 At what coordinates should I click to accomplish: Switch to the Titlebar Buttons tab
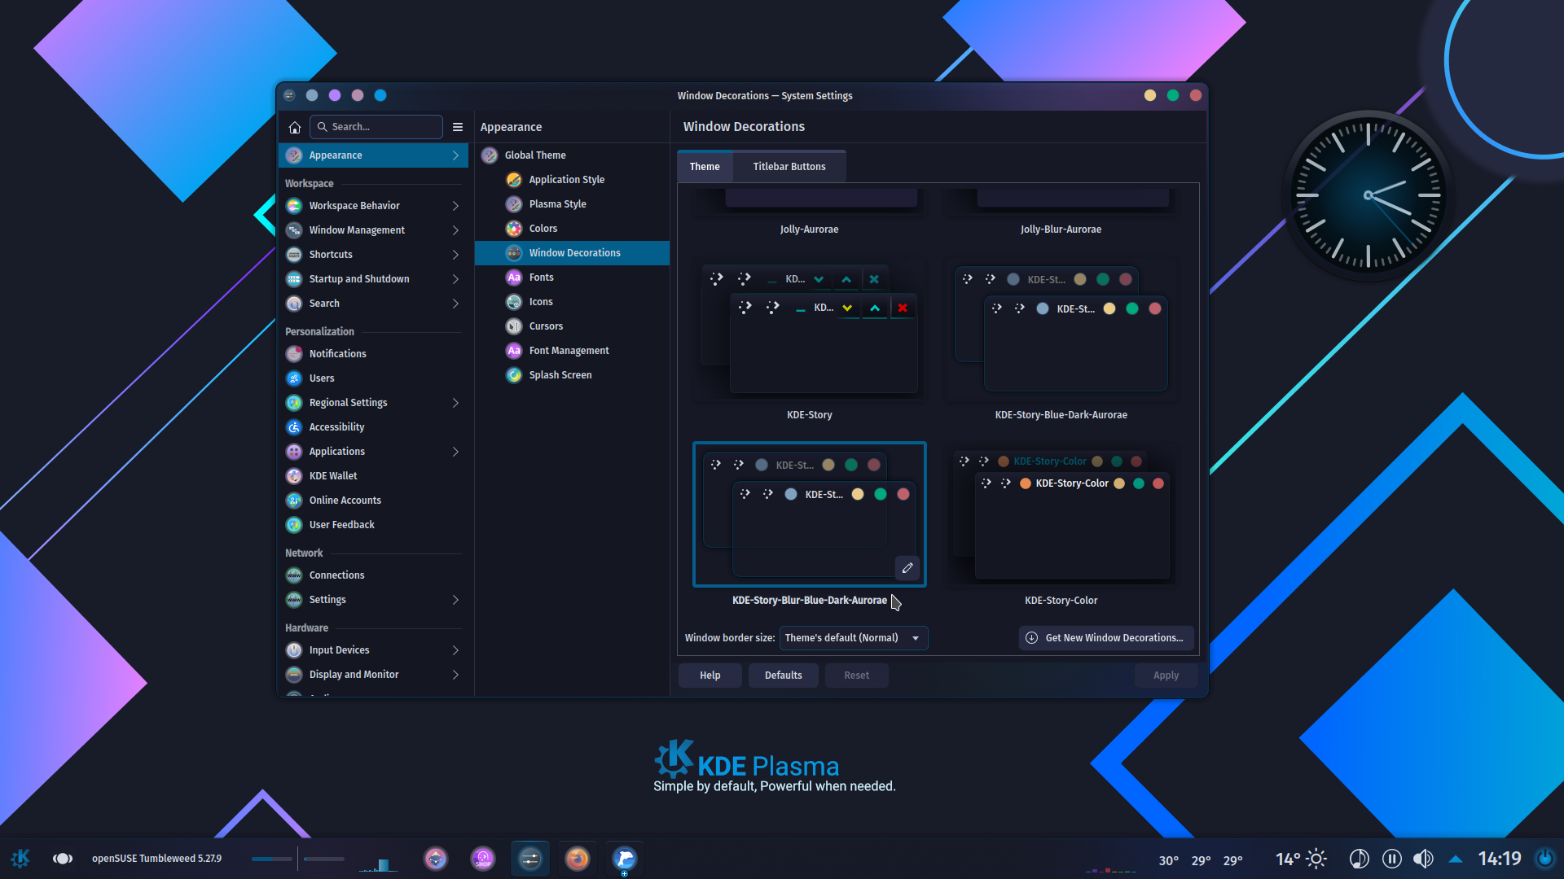[789, 167]
